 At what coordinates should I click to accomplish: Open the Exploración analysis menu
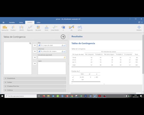pos(5,28)
